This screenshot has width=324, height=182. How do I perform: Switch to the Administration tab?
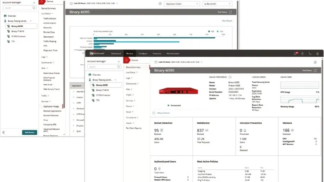click(173, 53)
